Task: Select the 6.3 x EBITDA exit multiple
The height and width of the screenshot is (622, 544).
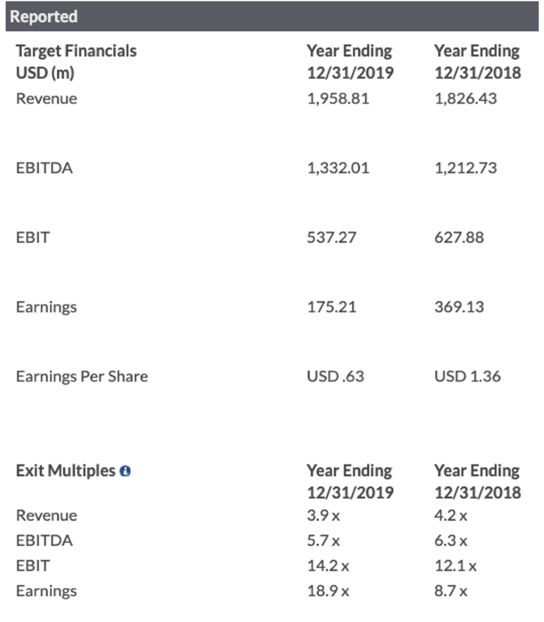Action: click(x=450, y=541)
